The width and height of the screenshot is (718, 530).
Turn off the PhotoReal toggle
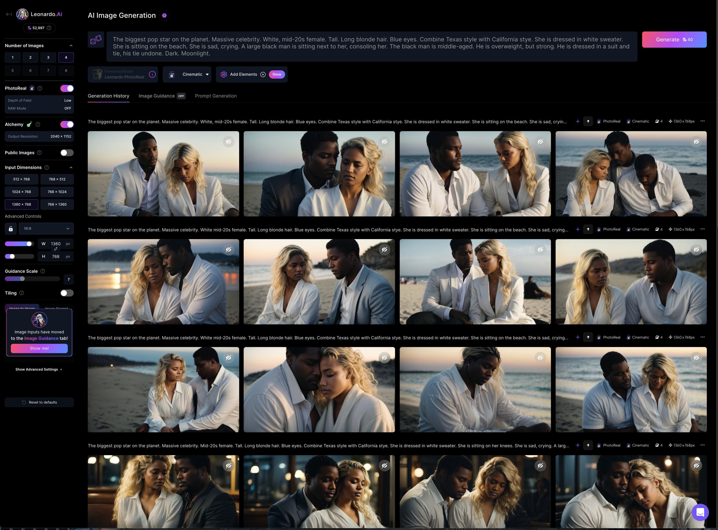click(x=67, y=88)
